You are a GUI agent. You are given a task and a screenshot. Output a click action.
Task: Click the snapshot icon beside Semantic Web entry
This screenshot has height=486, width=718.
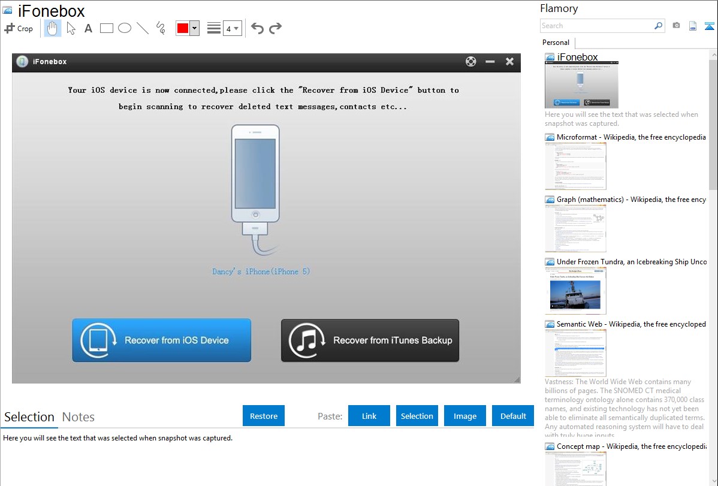pos(550,324)
